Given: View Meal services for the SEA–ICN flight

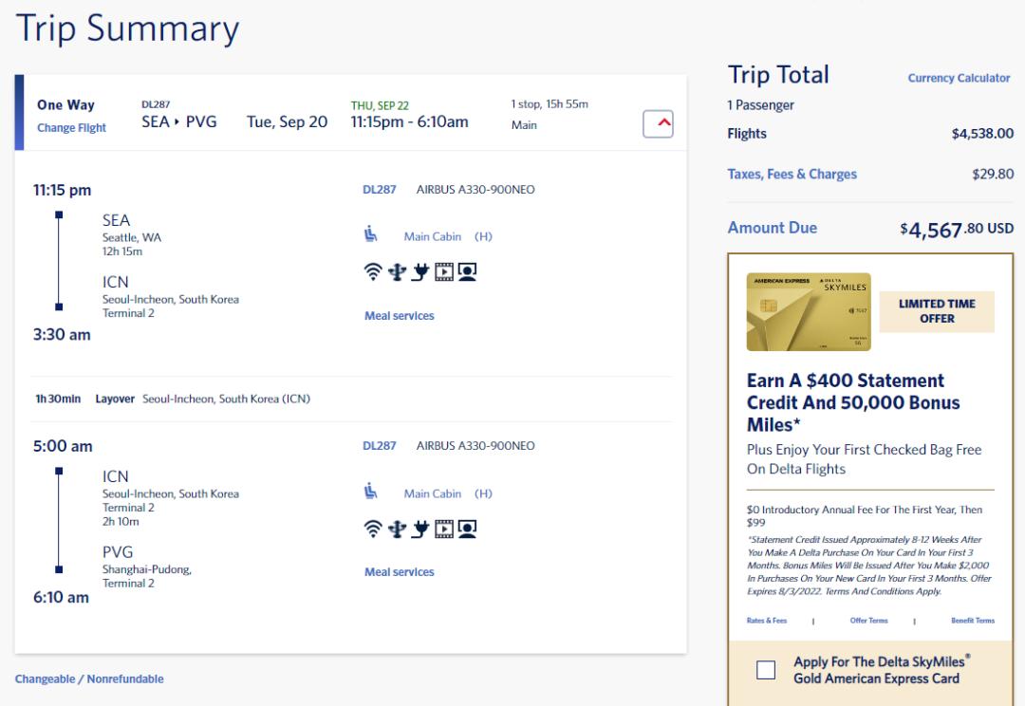Looking at the screenshot, I should click(399, 316).
